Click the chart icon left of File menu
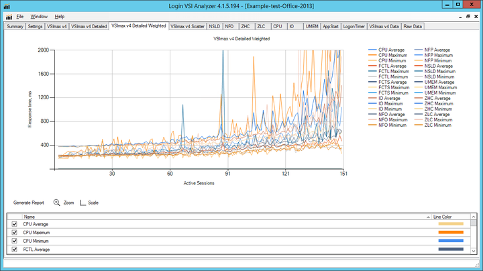Image resolution: width=483 pixels, height=271 pixels. coord(7,16)
